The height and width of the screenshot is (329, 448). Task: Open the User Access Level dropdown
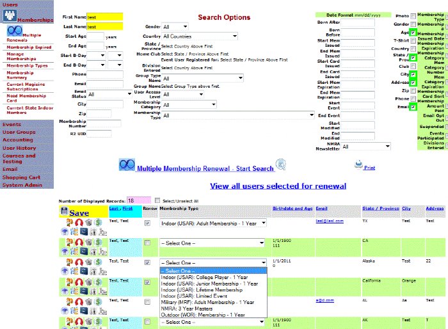coord(183,94)
